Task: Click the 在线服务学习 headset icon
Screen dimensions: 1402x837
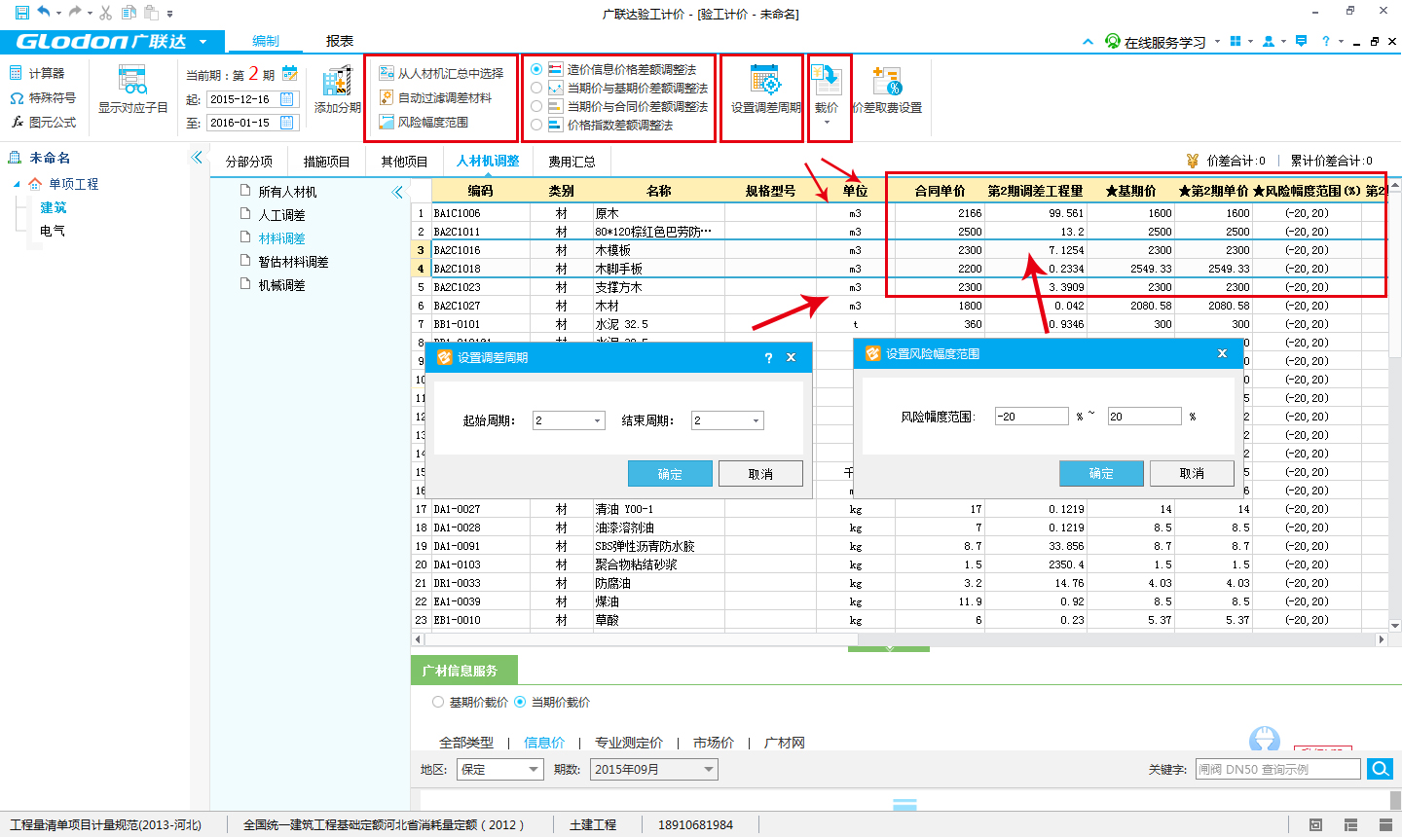Action: coord(1113,41)
